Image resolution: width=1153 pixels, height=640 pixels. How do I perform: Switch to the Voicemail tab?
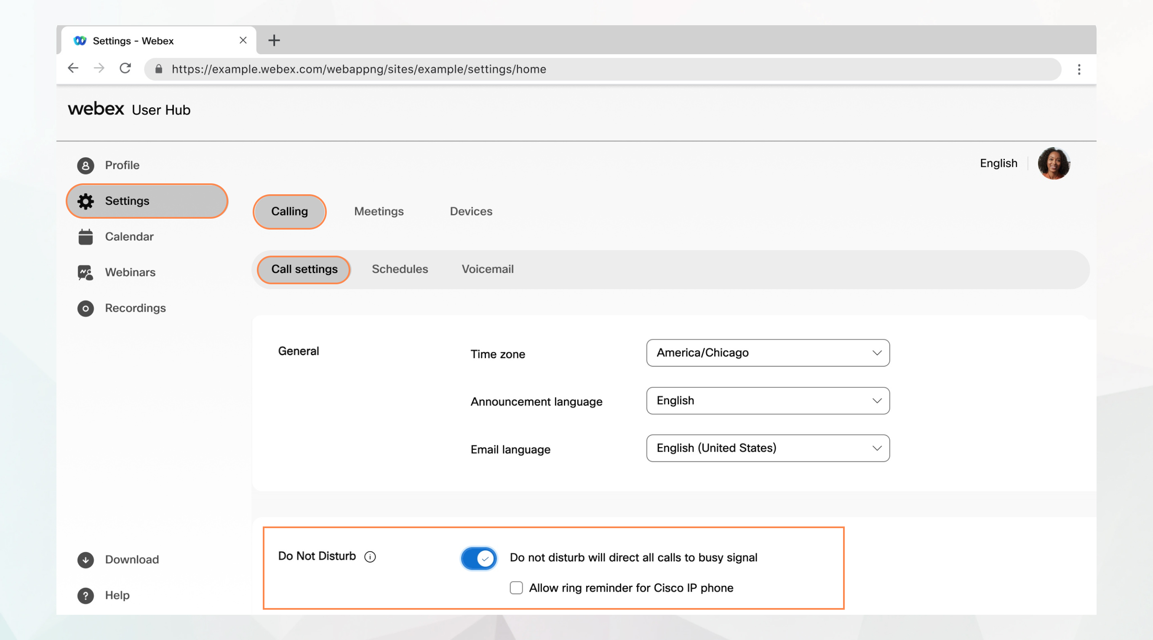tap(488, 270)
